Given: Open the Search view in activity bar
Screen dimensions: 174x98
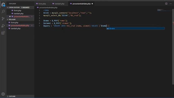Looking at the screenshot, I should (x=3, y=11).
